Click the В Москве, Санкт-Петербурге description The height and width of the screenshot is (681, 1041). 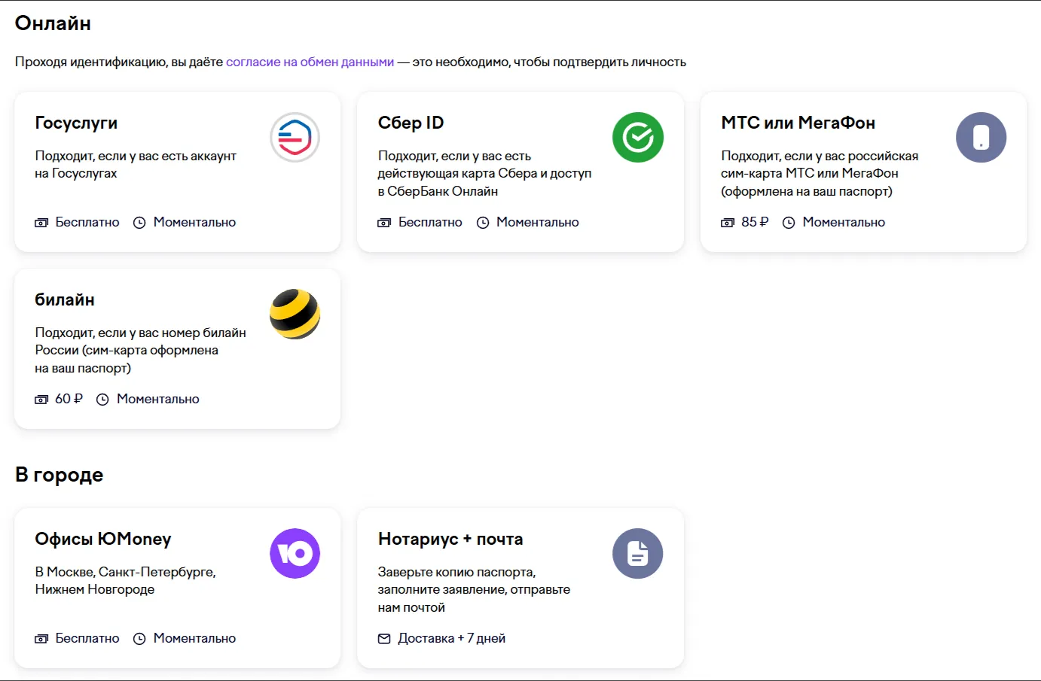(125, 581)
